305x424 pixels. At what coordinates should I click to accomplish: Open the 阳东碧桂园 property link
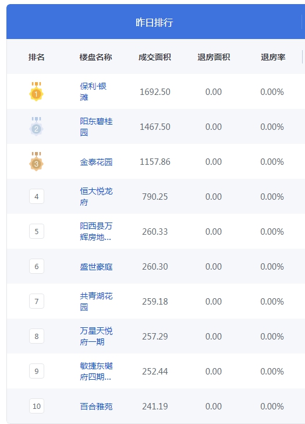tap(96, 126)
